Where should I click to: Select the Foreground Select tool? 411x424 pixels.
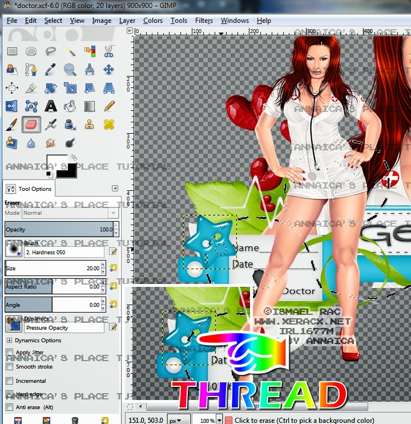tap(12, 70)
